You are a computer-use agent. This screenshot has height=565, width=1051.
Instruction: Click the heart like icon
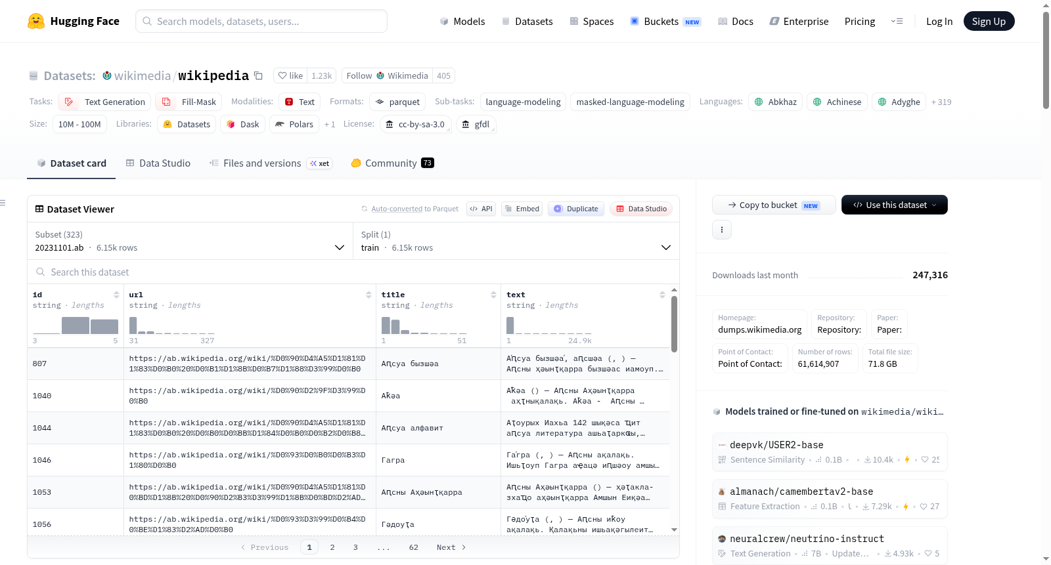coord(282,75)
